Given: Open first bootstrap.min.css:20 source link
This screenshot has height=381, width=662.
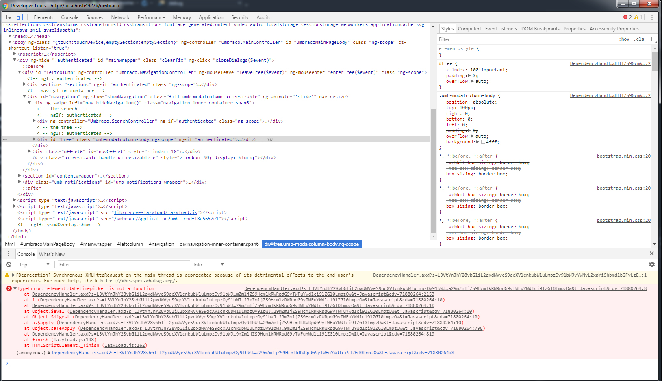Looking at the screenshot, I should (x=623, y=156).
